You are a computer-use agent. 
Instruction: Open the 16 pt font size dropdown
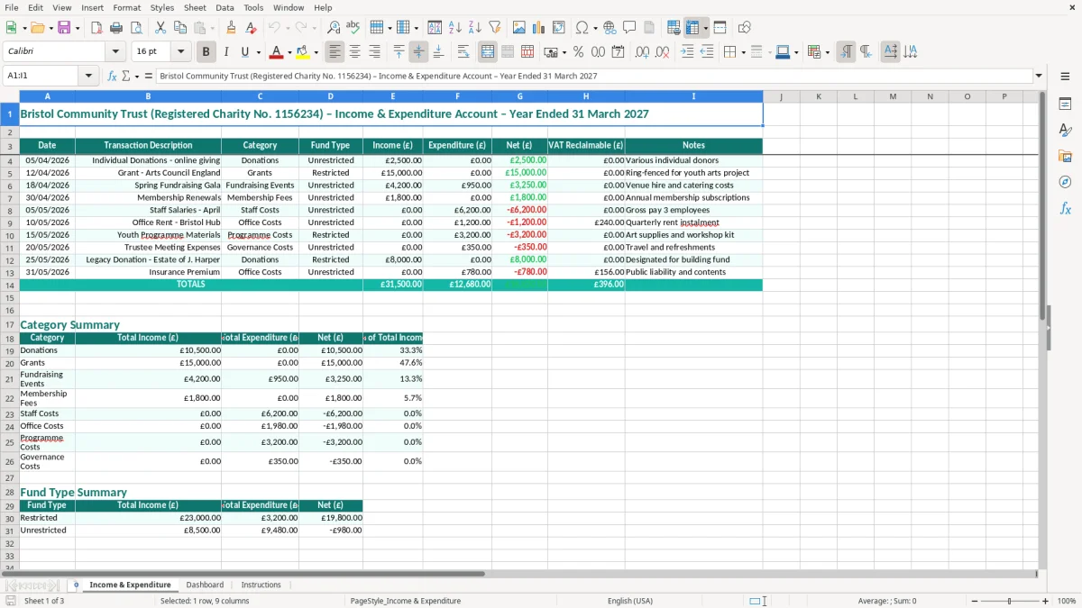181,52
